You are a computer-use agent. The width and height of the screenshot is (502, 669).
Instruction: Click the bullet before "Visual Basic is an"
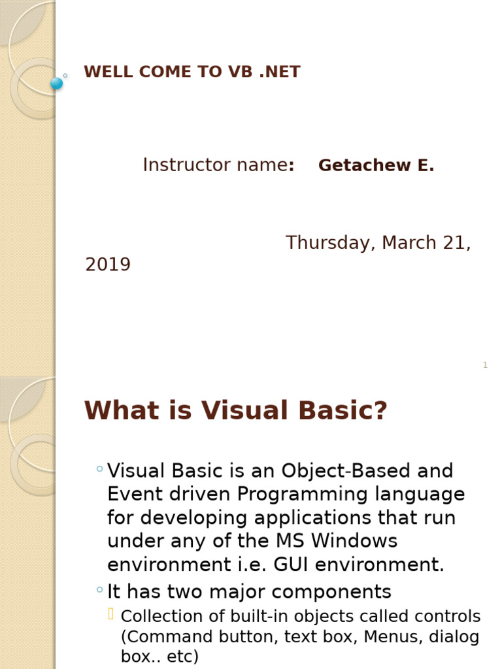click(99, 468)
